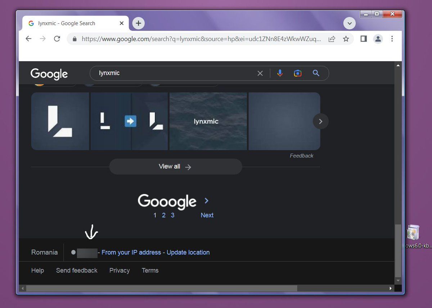Open the Chrome profile avatar

click(378, 39)
